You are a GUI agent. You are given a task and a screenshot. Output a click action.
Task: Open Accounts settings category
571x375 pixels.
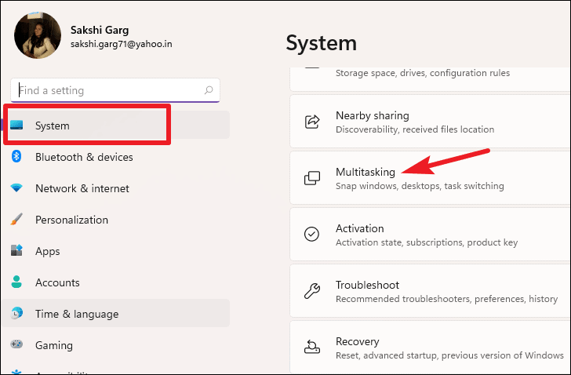click(116, 282)
